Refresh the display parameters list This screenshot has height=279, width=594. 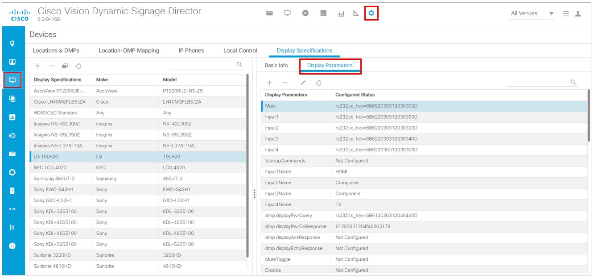point(319,83)
